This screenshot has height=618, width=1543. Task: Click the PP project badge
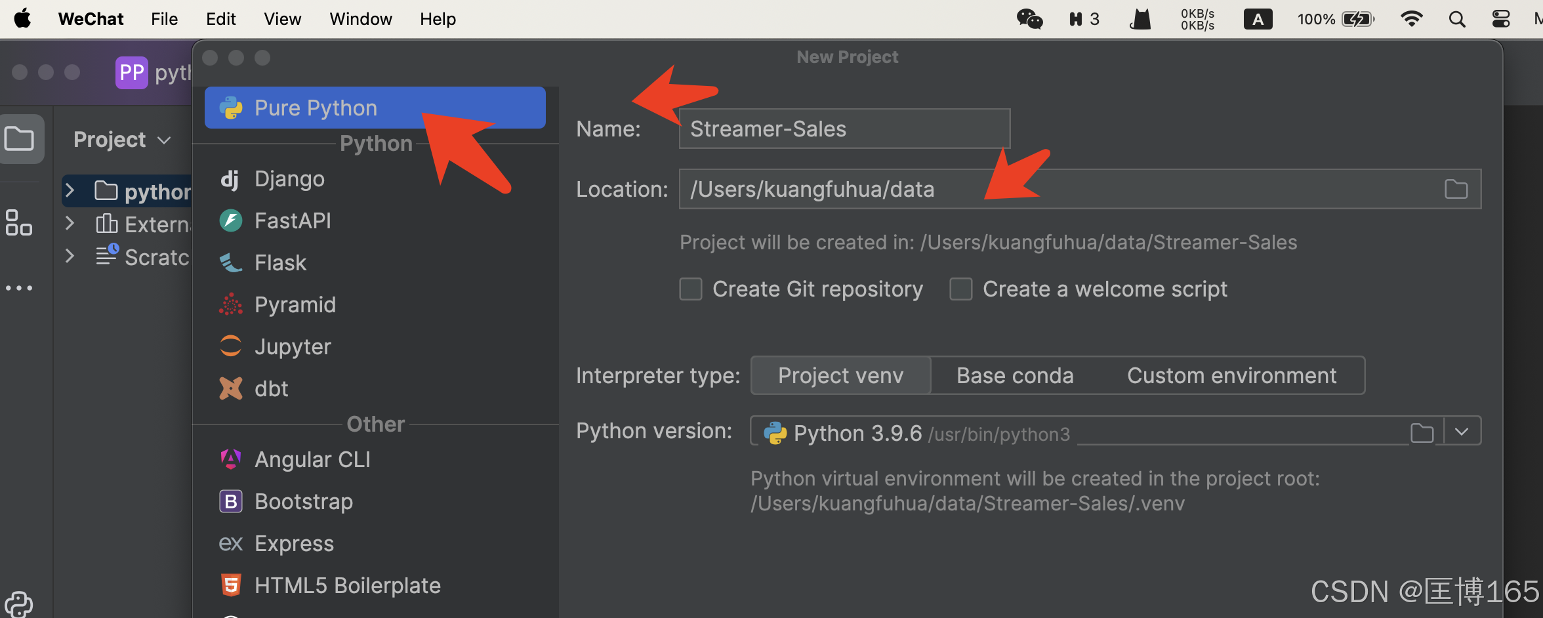[131, 72]
